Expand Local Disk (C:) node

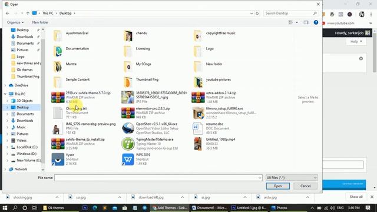coord(8,147)
